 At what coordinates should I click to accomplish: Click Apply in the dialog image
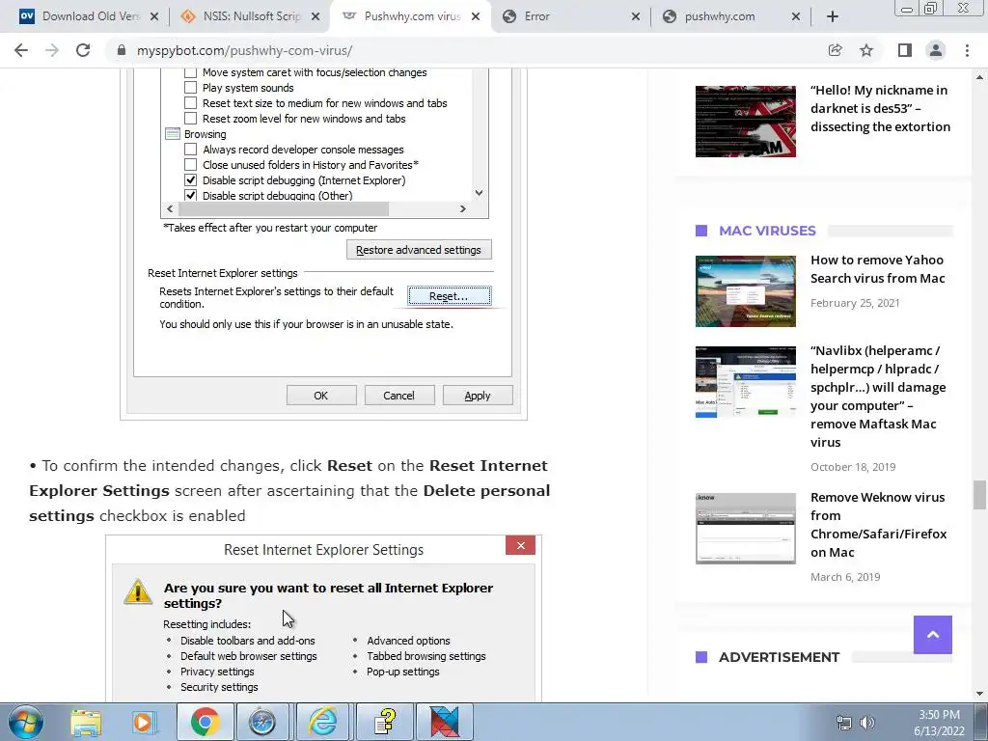[478, 396]
